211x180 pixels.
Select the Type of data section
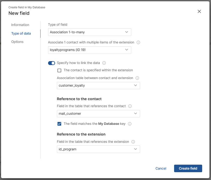click(21, 34)
